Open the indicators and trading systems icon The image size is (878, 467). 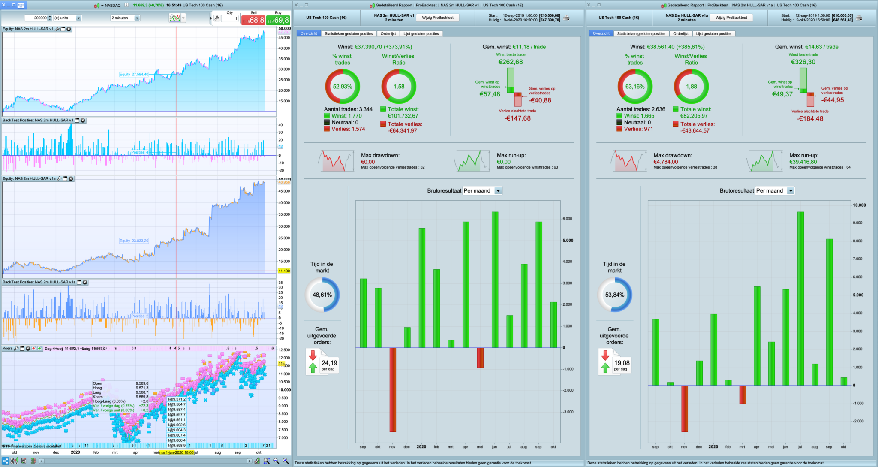(174, 18)
